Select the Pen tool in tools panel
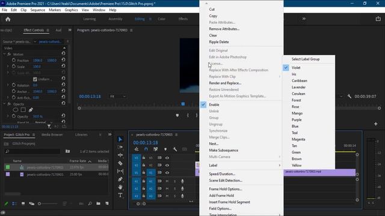 pos(120,179)
